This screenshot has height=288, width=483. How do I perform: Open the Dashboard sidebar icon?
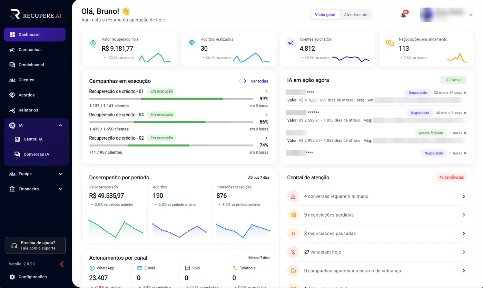point(12,34)
